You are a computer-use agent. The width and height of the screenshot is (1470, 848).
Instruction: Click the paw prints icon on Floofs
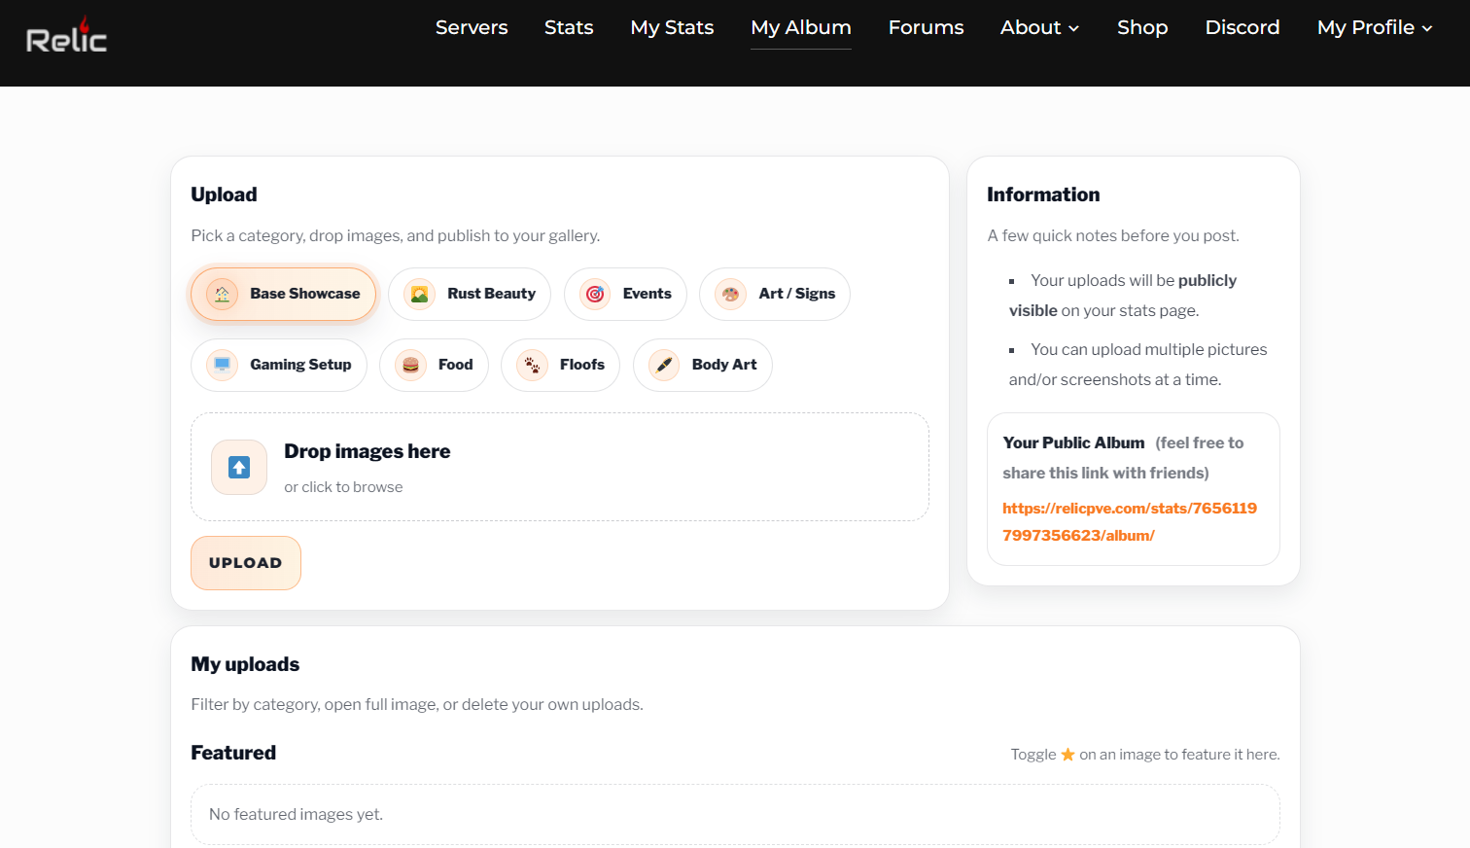532,365
